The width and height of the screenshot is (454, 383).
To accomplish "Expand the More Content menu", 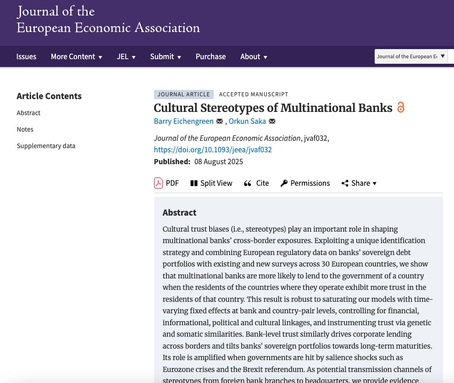I will 77,56.
